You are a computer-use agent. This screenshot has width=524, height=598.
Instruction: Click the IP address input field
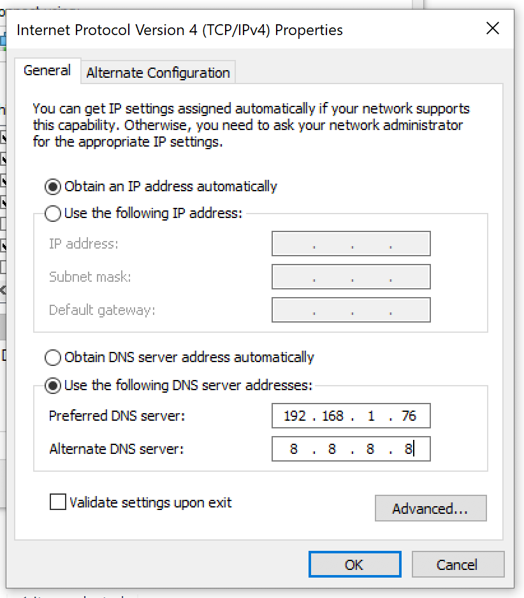click(x=351, y=244)
